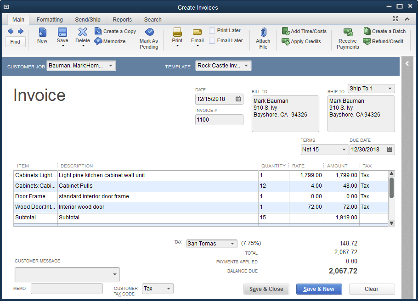The height and width of the screenshot is (301, 418).
Task: Open the date calendar picker
Action: click(238, 99)
